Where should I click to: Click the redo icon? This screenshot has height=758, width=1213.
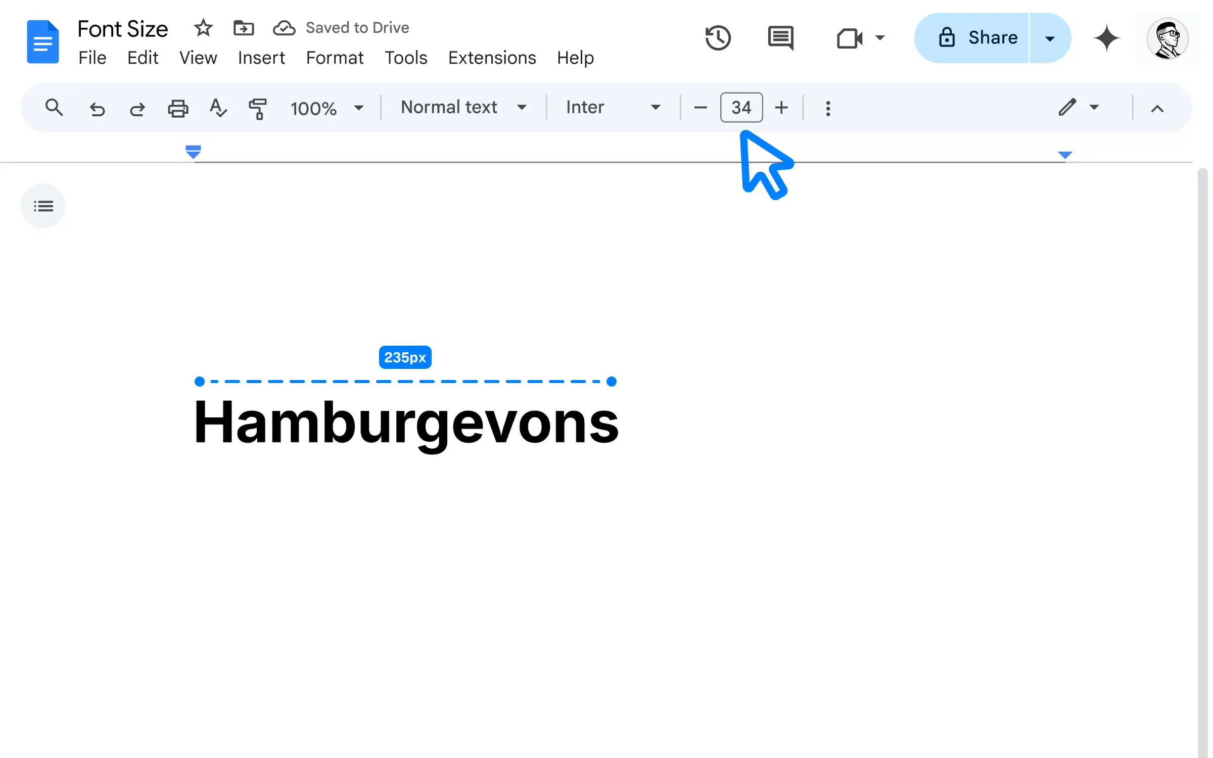click(137, 108)
